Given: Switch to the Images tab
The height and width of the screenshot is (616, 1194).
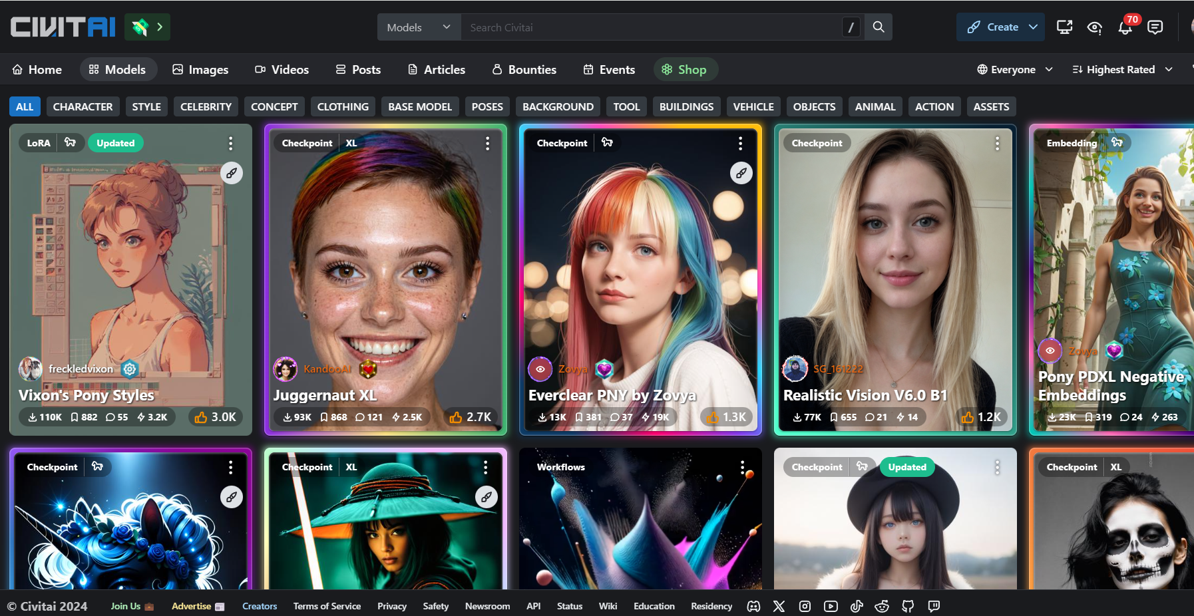Looking at the screenshot, I should tap(200, 69).
